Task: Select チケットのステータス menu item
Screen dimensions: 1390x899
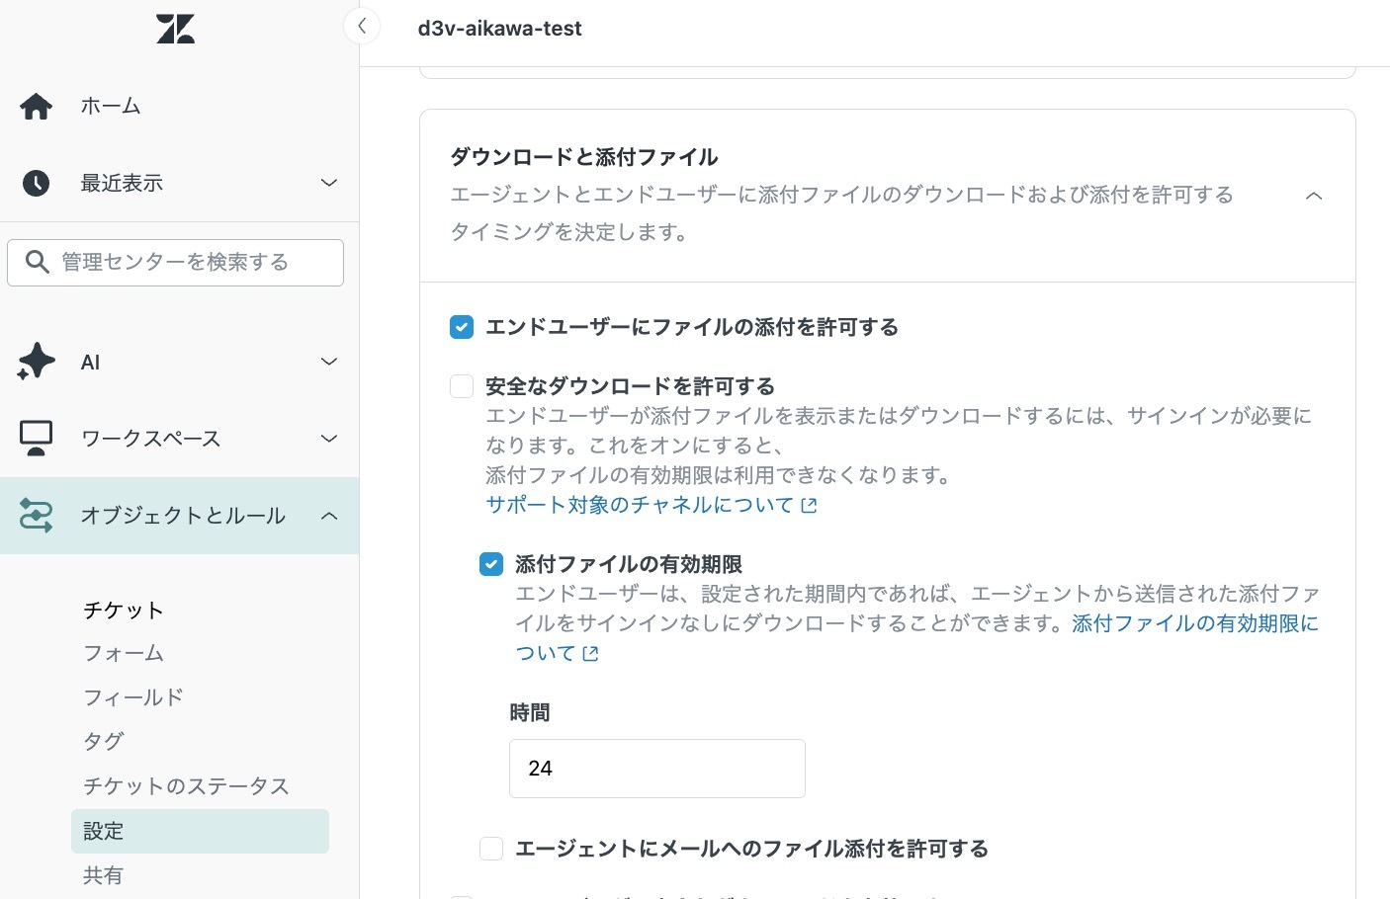Action: [186, 786]
